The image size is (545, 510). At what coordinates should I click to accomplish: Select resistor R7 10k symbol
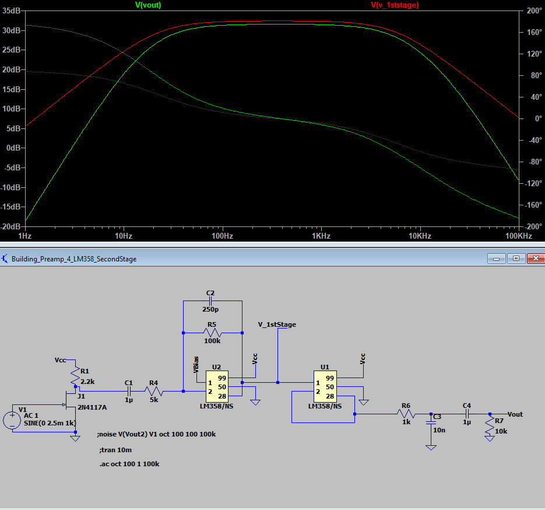click(x=490, y=426)
